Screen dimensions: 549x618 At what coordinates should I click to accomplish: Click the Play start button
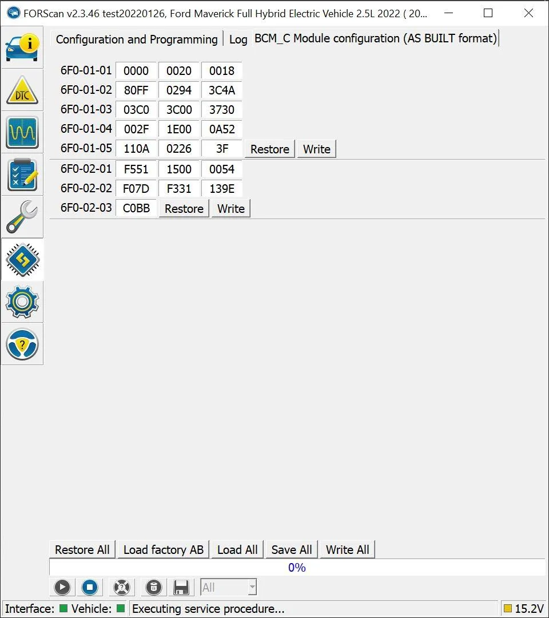(62, 587)
